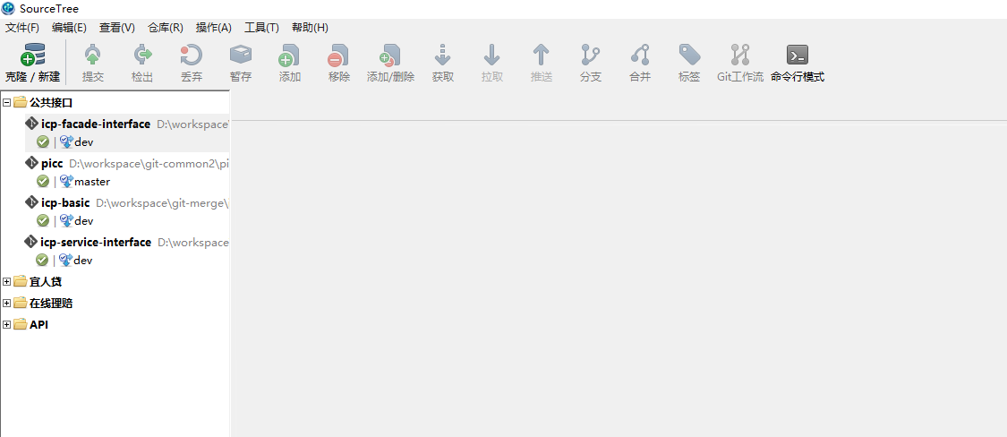Click the green status check under icp-basic
Screen dimensions: 1007x437
point(43,220)
